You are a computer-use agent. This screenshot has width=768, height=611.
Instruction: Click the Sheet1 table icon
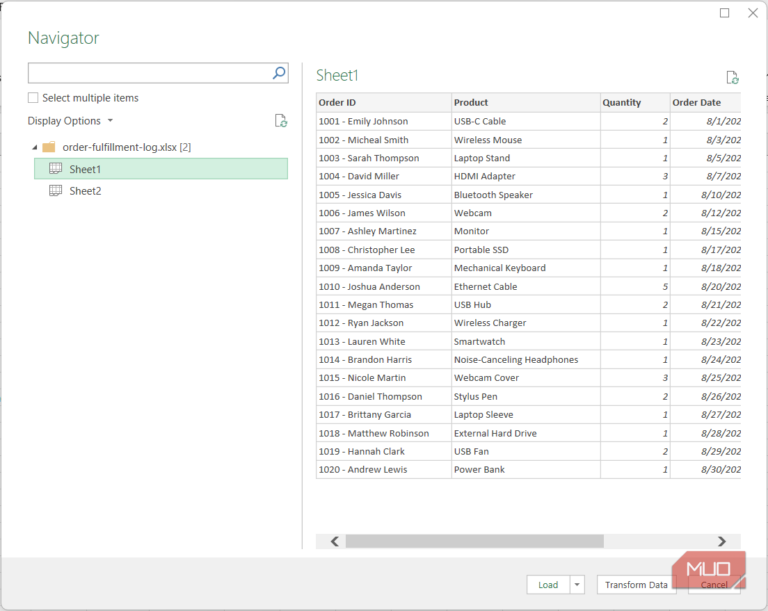56,169
